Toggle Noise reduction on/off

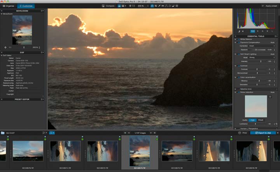click(x=238, y=92)
